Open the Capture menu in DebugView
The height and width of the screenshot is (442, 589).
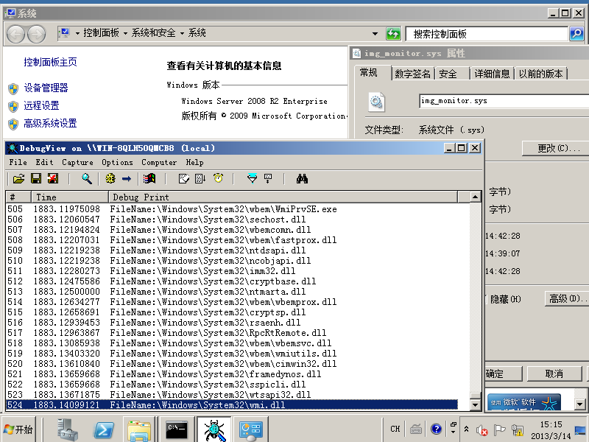77,162
